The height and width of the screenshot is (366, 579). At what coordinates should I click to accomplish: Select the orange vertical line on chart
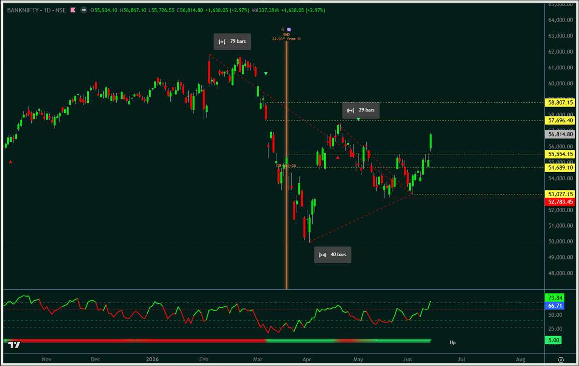287,164
